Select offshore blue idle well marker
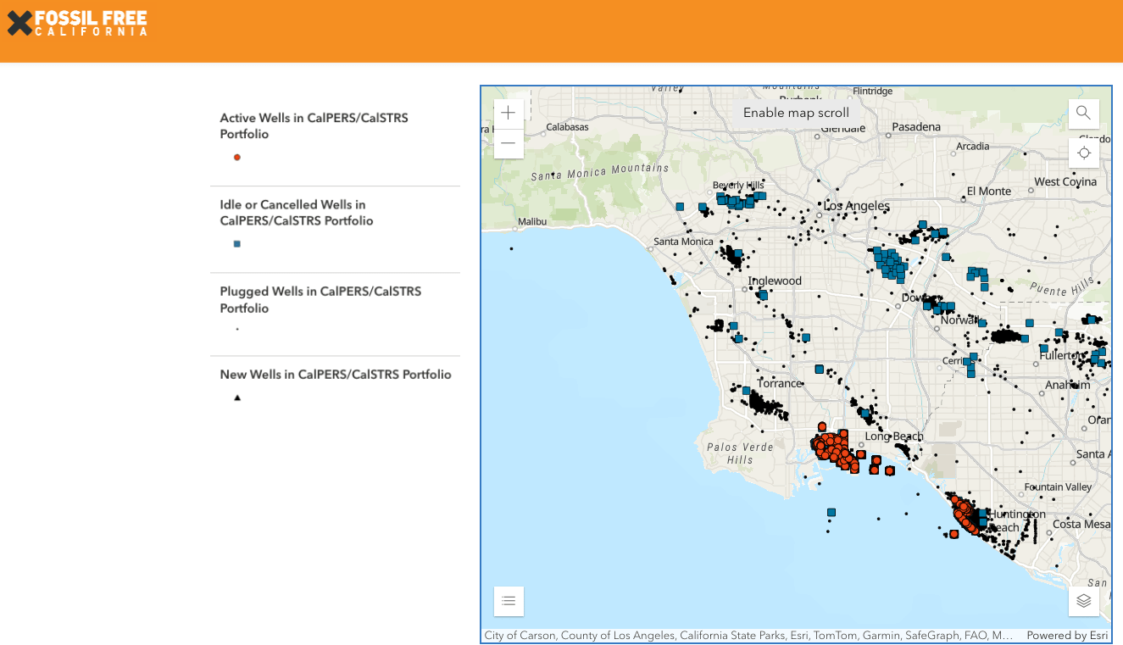This screenshot has height=645, width=1123. click(831, 512)
